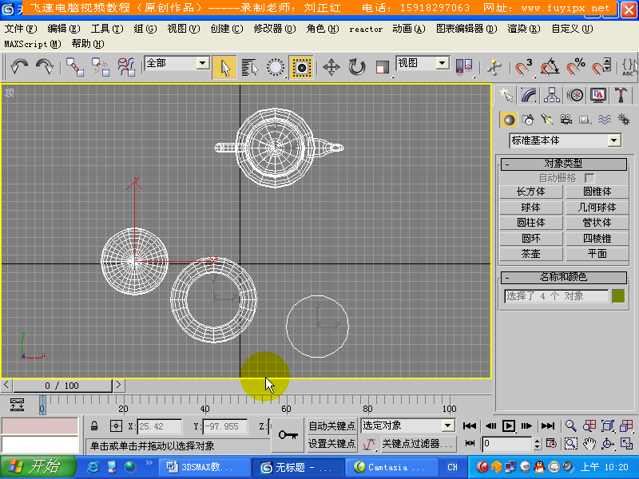Screen dimensions: 639x479
Task: Click in the X coordinate field
Action: pos(159,426)
